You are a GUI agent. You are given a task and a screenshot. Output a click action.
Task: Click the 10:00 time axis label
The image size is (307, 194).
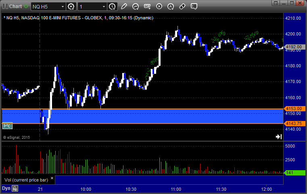[86, 189]
